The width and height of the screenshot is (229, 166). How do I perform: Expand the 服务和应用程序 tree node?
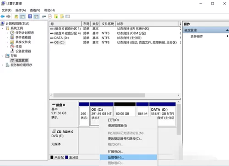[2, 65]
